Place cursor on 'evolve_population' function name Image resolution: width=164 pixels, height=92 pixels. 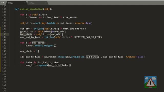point(32,9)
